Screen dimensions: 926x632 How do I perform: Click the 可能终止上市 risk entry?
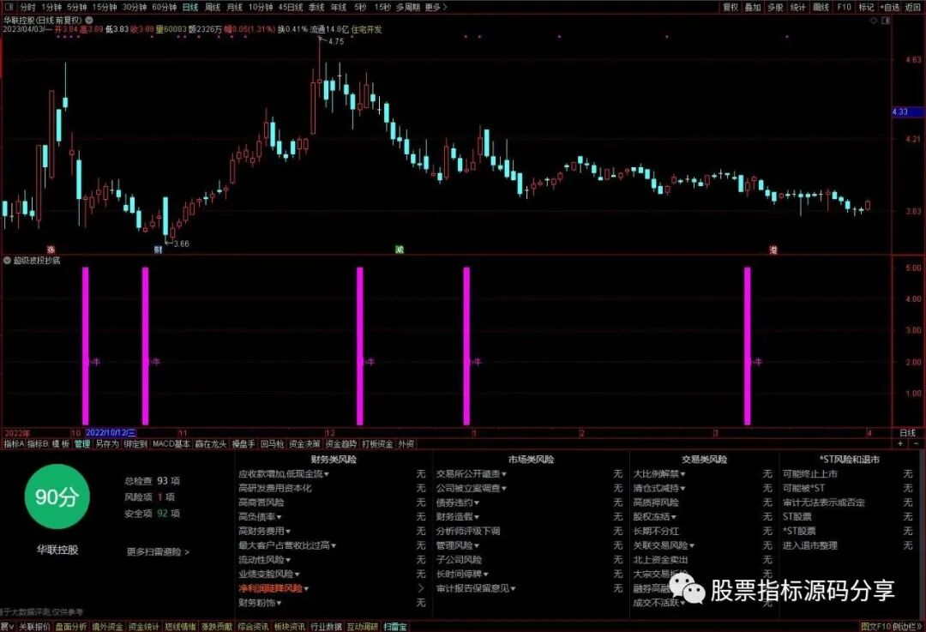[810, 473]
